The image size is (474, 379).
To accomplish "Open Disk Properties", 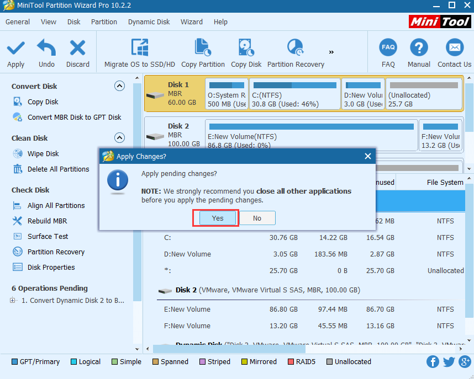I will click(x=51, y=267).
